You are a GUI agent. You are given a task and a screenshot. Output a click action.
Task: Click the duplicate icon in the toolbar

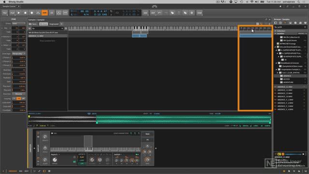[185, 13]
